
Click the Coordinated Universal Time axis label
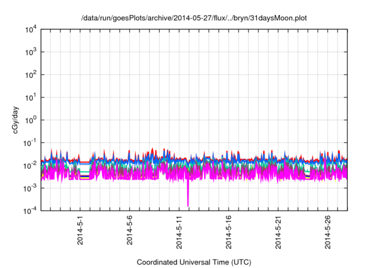[x=193, y=262]
